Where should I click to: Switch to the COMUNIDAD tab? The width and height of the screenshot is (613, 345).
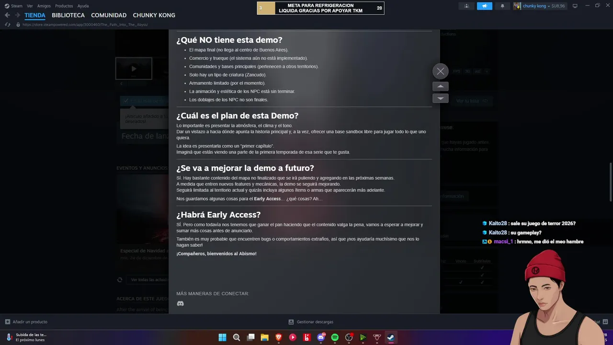[109, 15]
